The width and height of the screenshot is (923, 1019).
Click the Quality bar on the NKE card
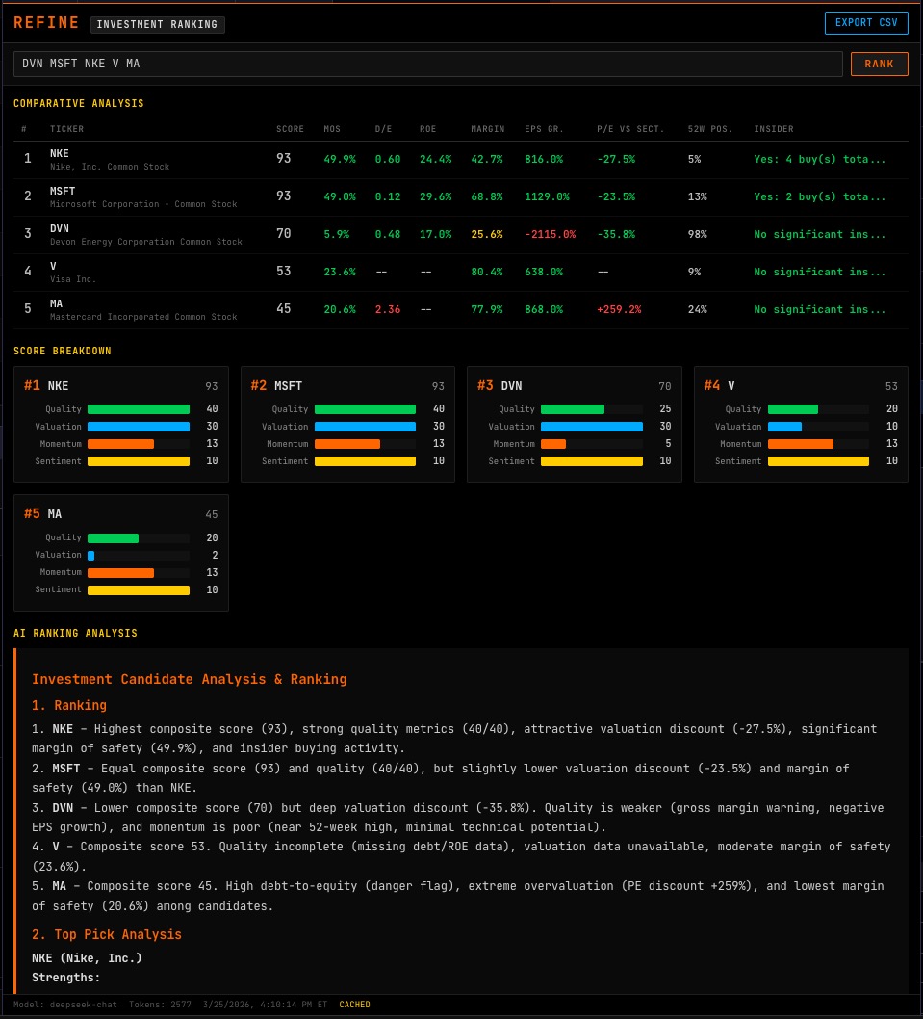(138, 409)
